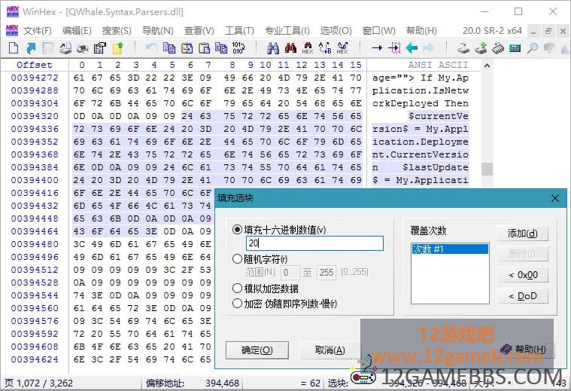
Task: Click the 帮助(H) help dialog button
Action: coord(524,350)
